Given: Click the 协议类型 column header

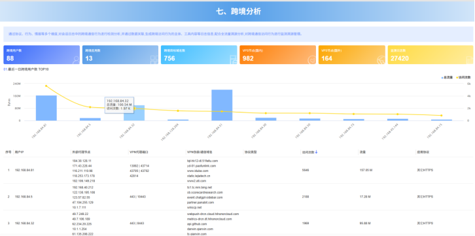Looking at the screenshot, I should 250,152.
